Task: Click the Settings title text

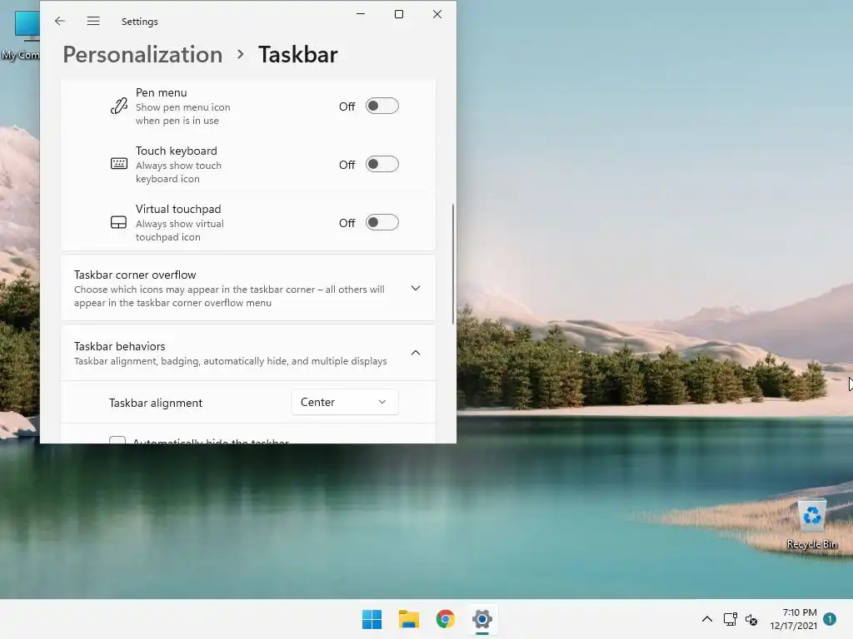Action: 140,21
